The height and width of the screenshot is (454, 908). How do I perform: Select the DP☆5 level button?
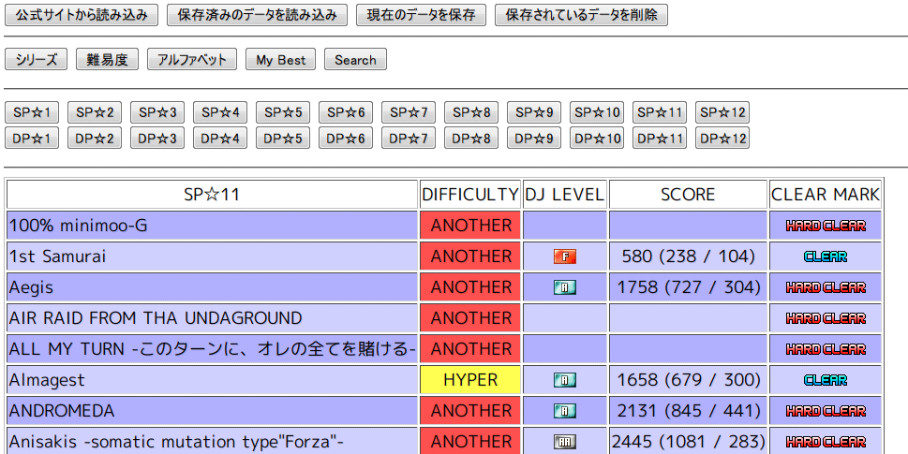[x=283, y=138]
